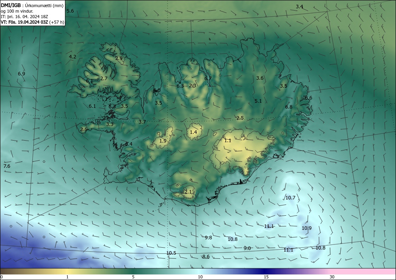This screenshot has height=280, width=396.
Task: Click the 2.6 value on the western peninsula
Action: click(84, 130)
